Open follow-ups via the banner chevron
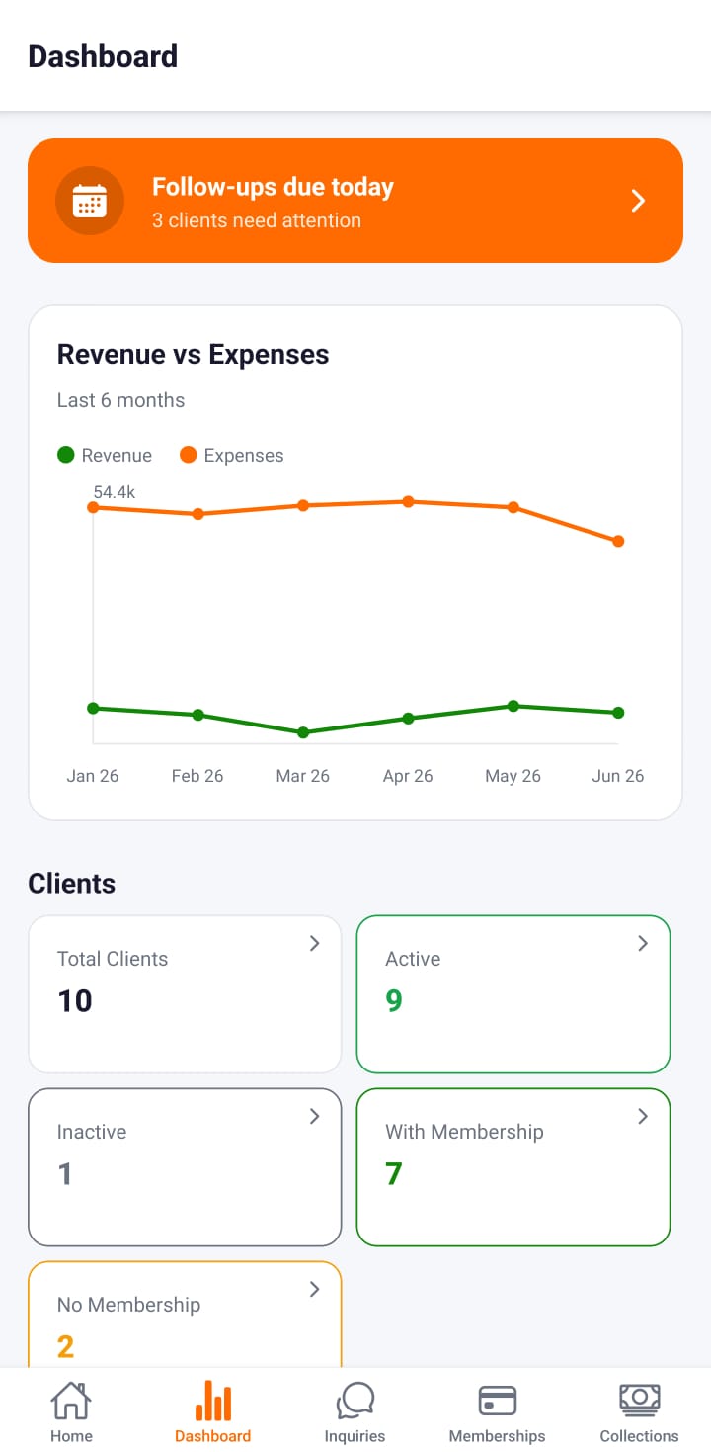Viewport: 711px width, 1452px height. pos(639,201)
